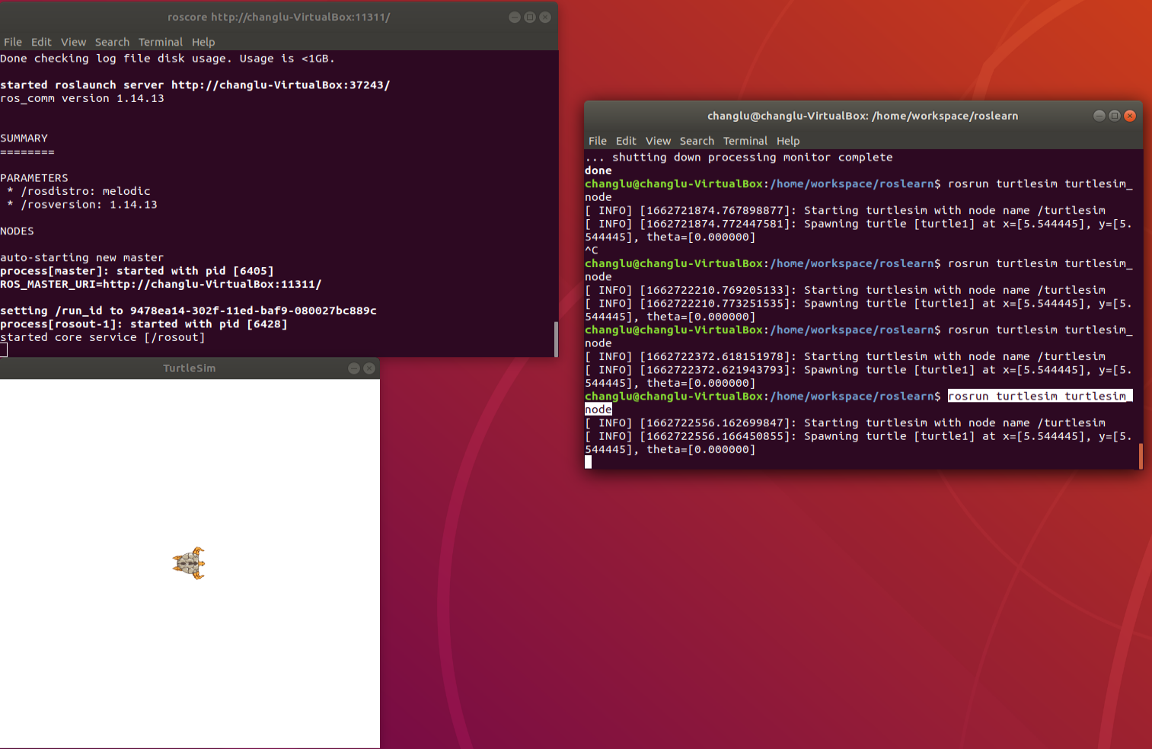Viewport: 1152px width, 749px height.
Task: Click orange scrollbar in roslearn terminal
Action: point(1141,456)
